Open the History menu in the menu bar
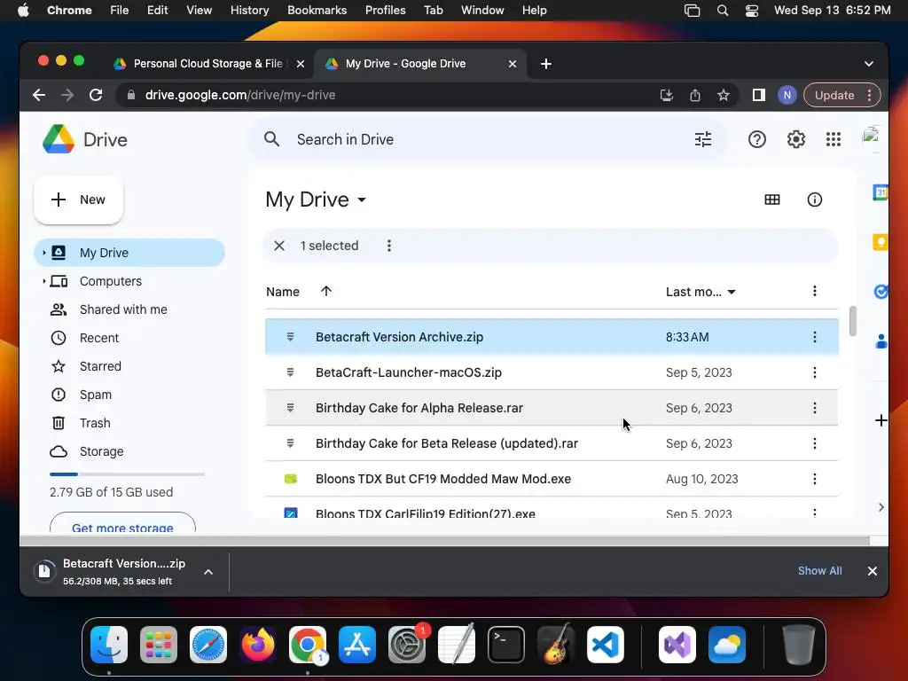The image size is (908, 681). [x=249, y=10]
